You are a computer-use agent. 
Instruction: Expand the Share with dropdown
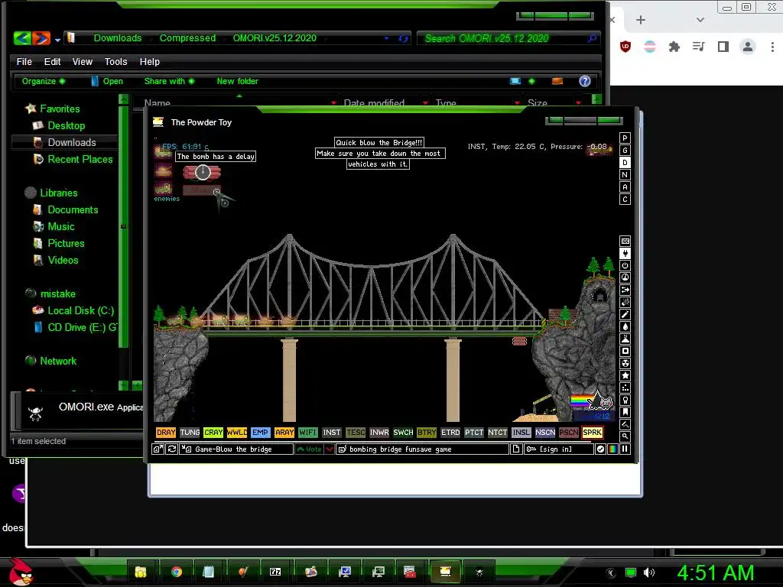169,81
